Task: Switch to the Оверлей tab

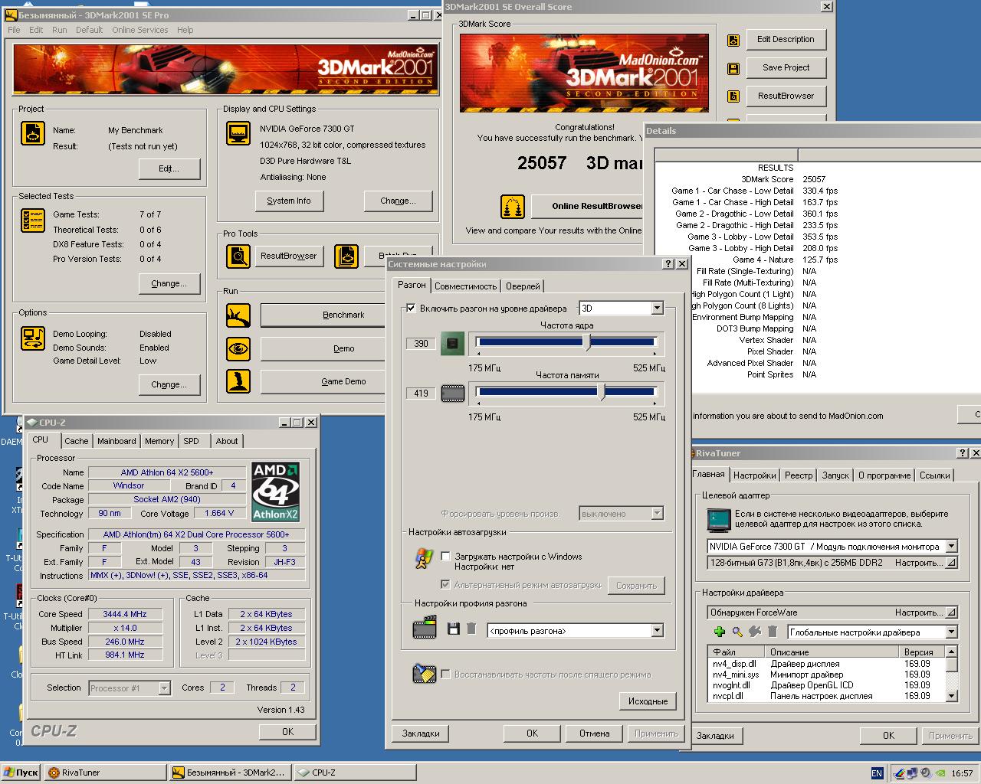Action: [523, 286]
